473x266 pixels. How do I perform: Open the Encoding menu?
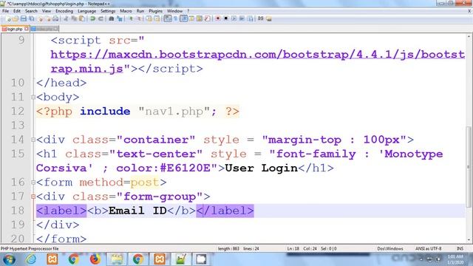click(x=64, y=11)
